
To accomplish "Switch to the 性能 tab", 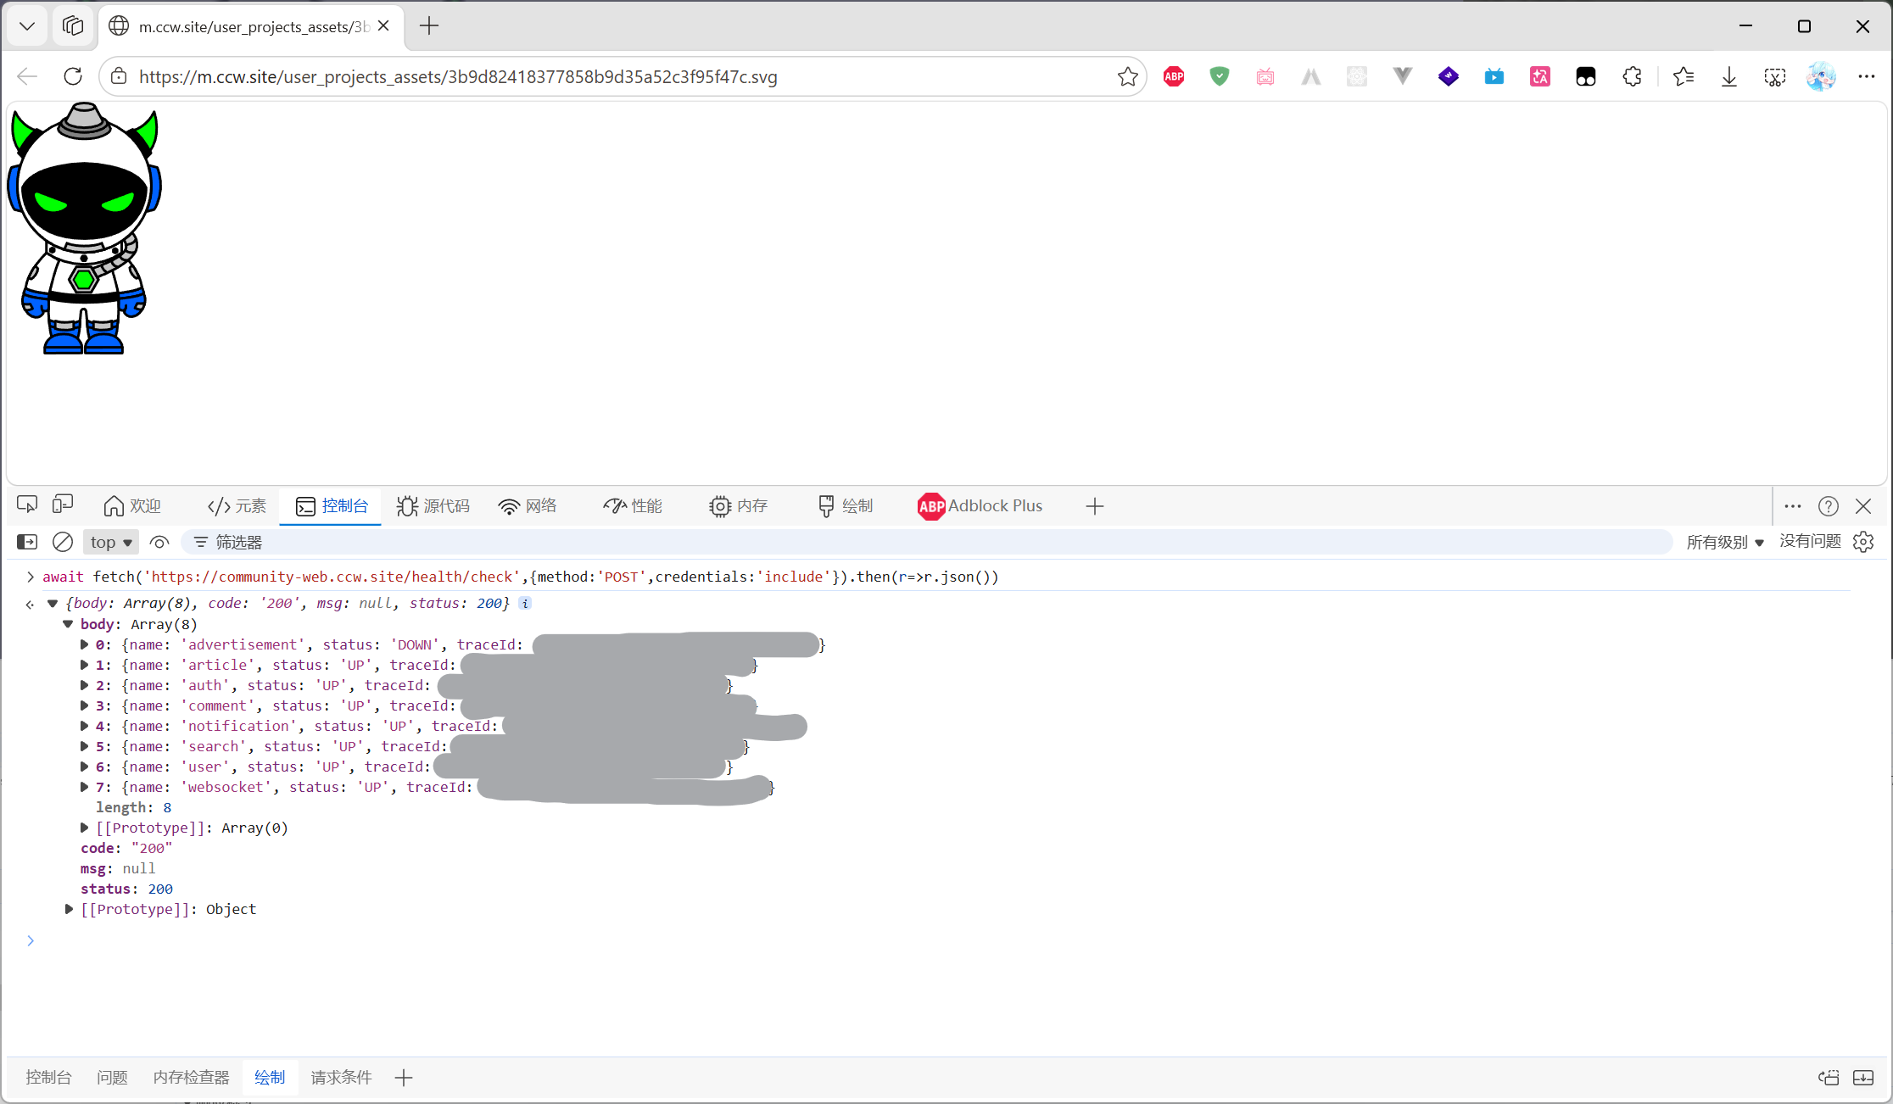I will pos(633,506).
